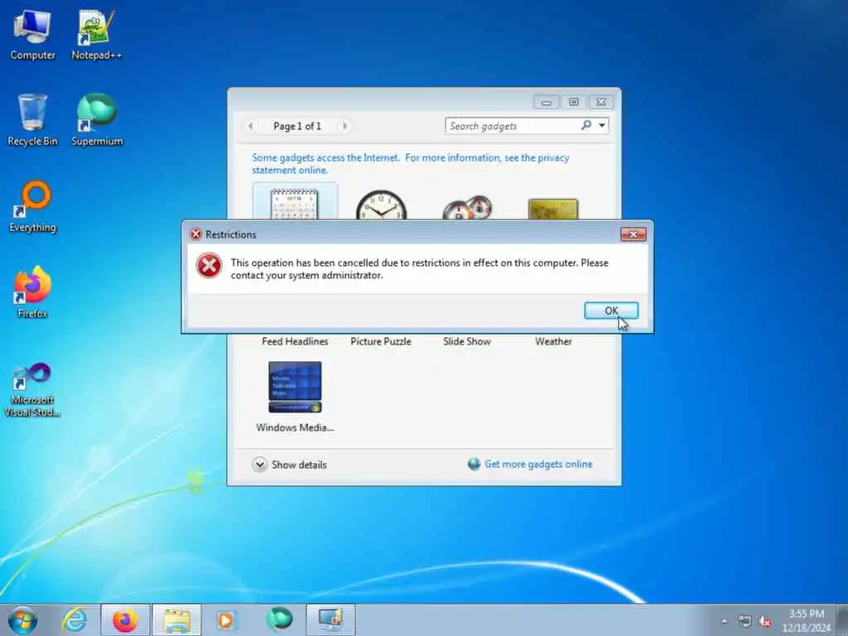848x636 pixels.
Task: Select the Currency gadget thumbnail
Action: (553, 209)
